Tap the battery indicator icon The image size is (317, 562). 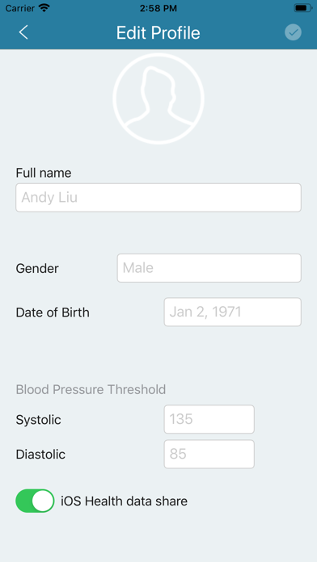[x=302, y=8]
